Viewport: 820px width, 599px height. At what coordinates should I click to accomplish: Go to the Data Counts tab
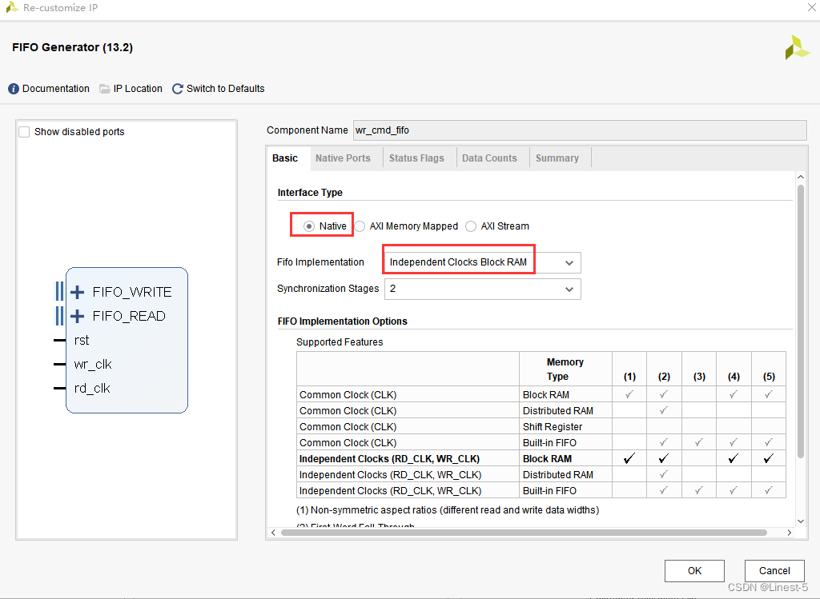489,158
